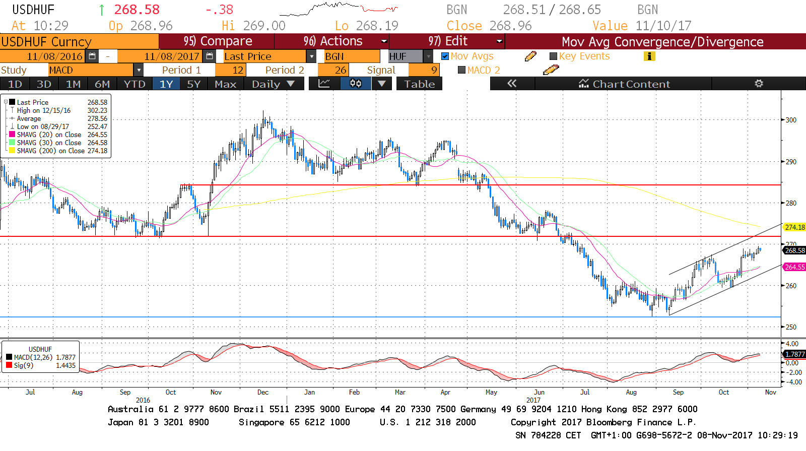Click Mov Avg Convergence/Divergence title
The width and height of the screenshot is (806, 451).
coord(662,42)
